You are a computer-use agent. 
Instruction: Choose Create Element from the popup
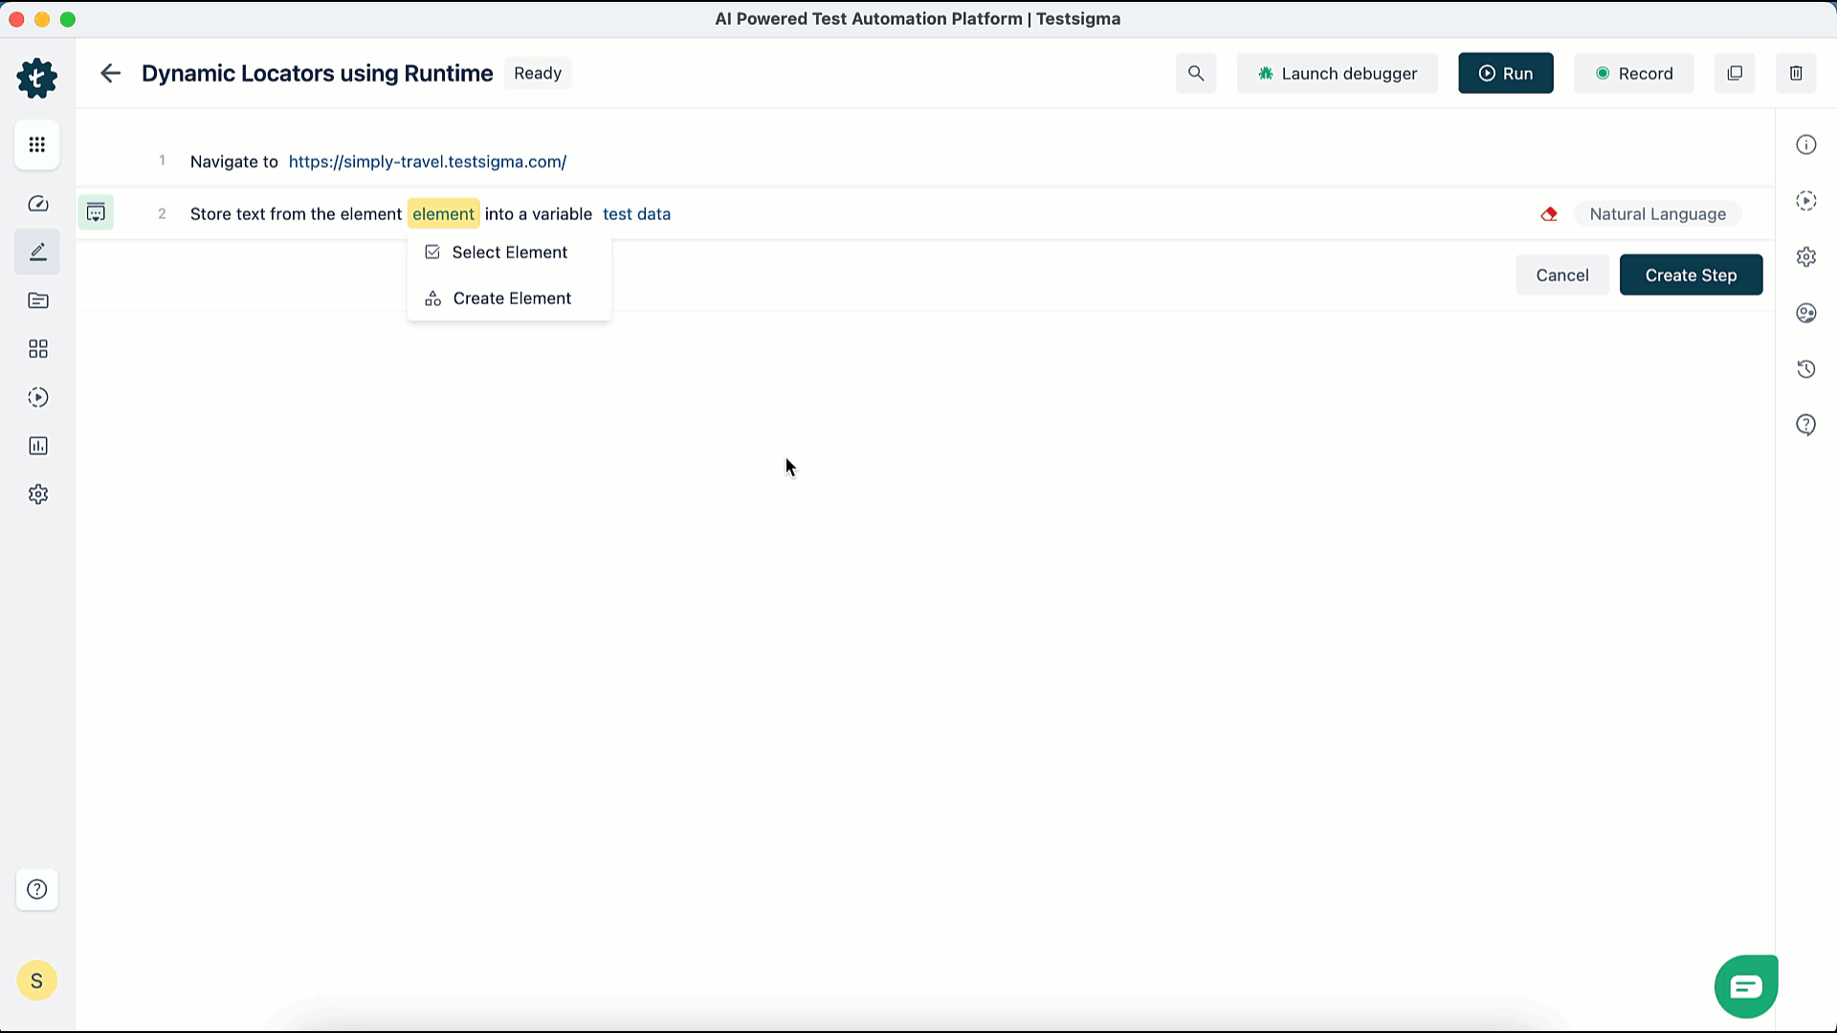tap(512, 297)
